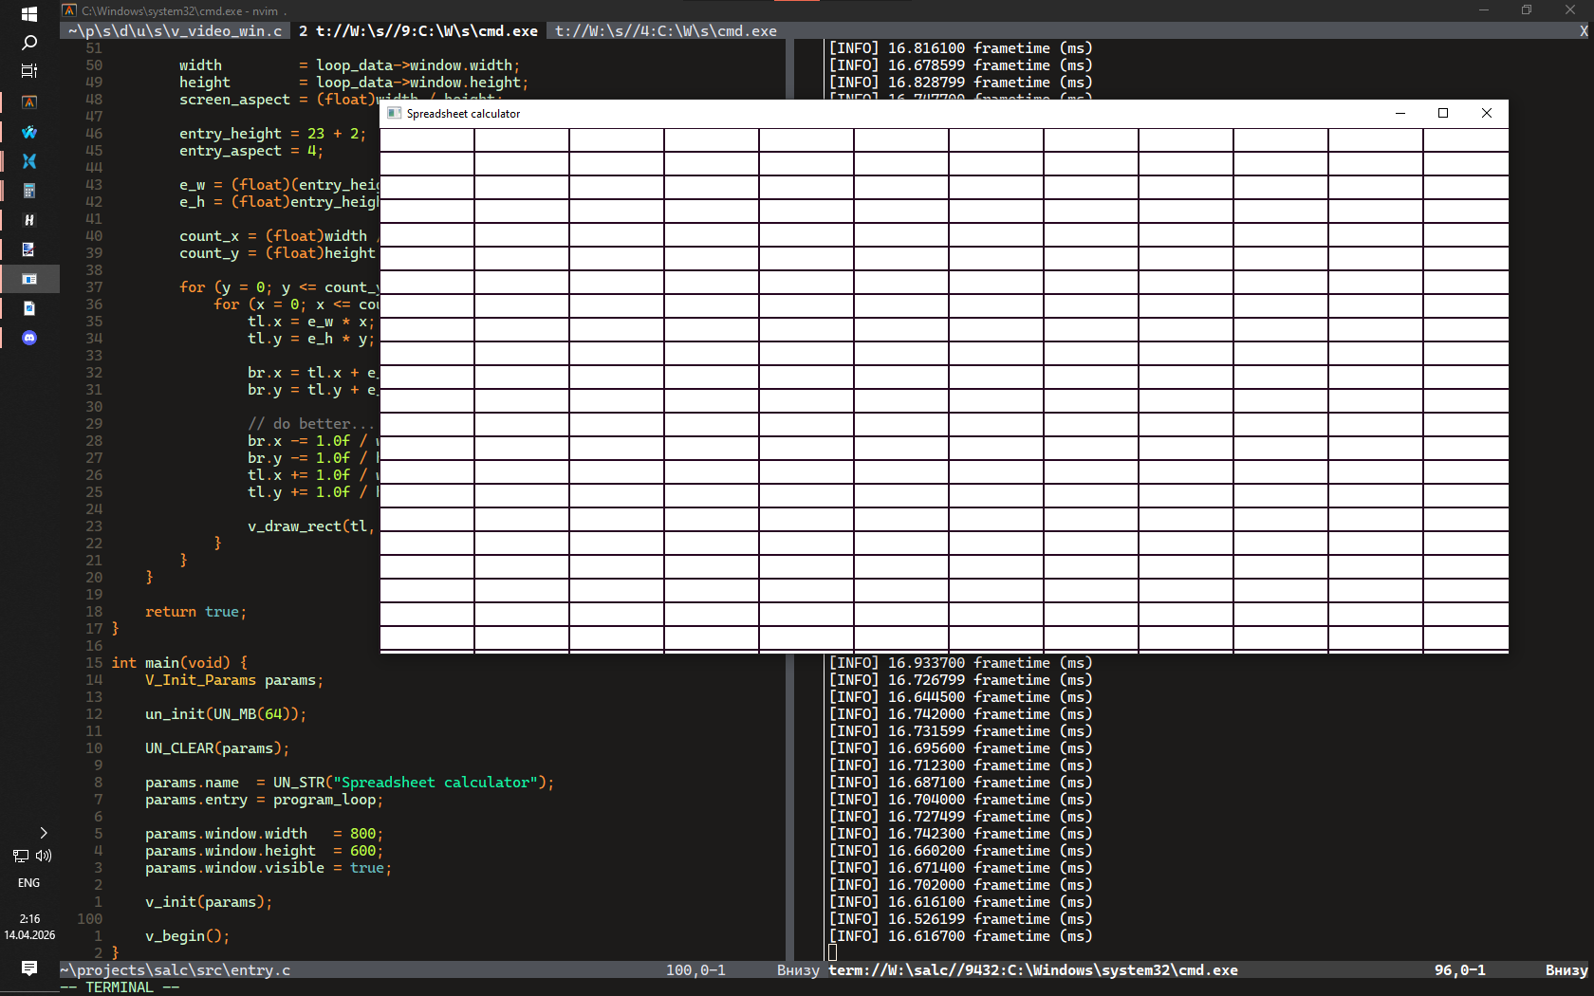Open the Calculator app in taskbar

(x=28, y=191)
